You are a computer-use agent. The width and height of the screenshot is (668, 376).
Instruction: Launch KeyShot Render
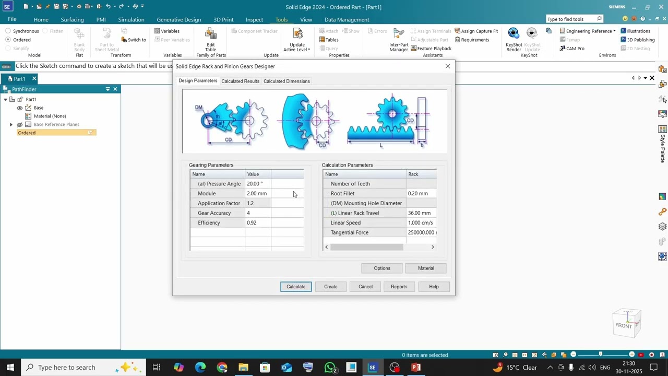point(514,40)
